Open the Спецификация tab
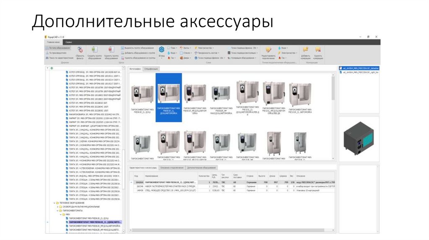Viewport: 429px width, 240px height. 151,69
